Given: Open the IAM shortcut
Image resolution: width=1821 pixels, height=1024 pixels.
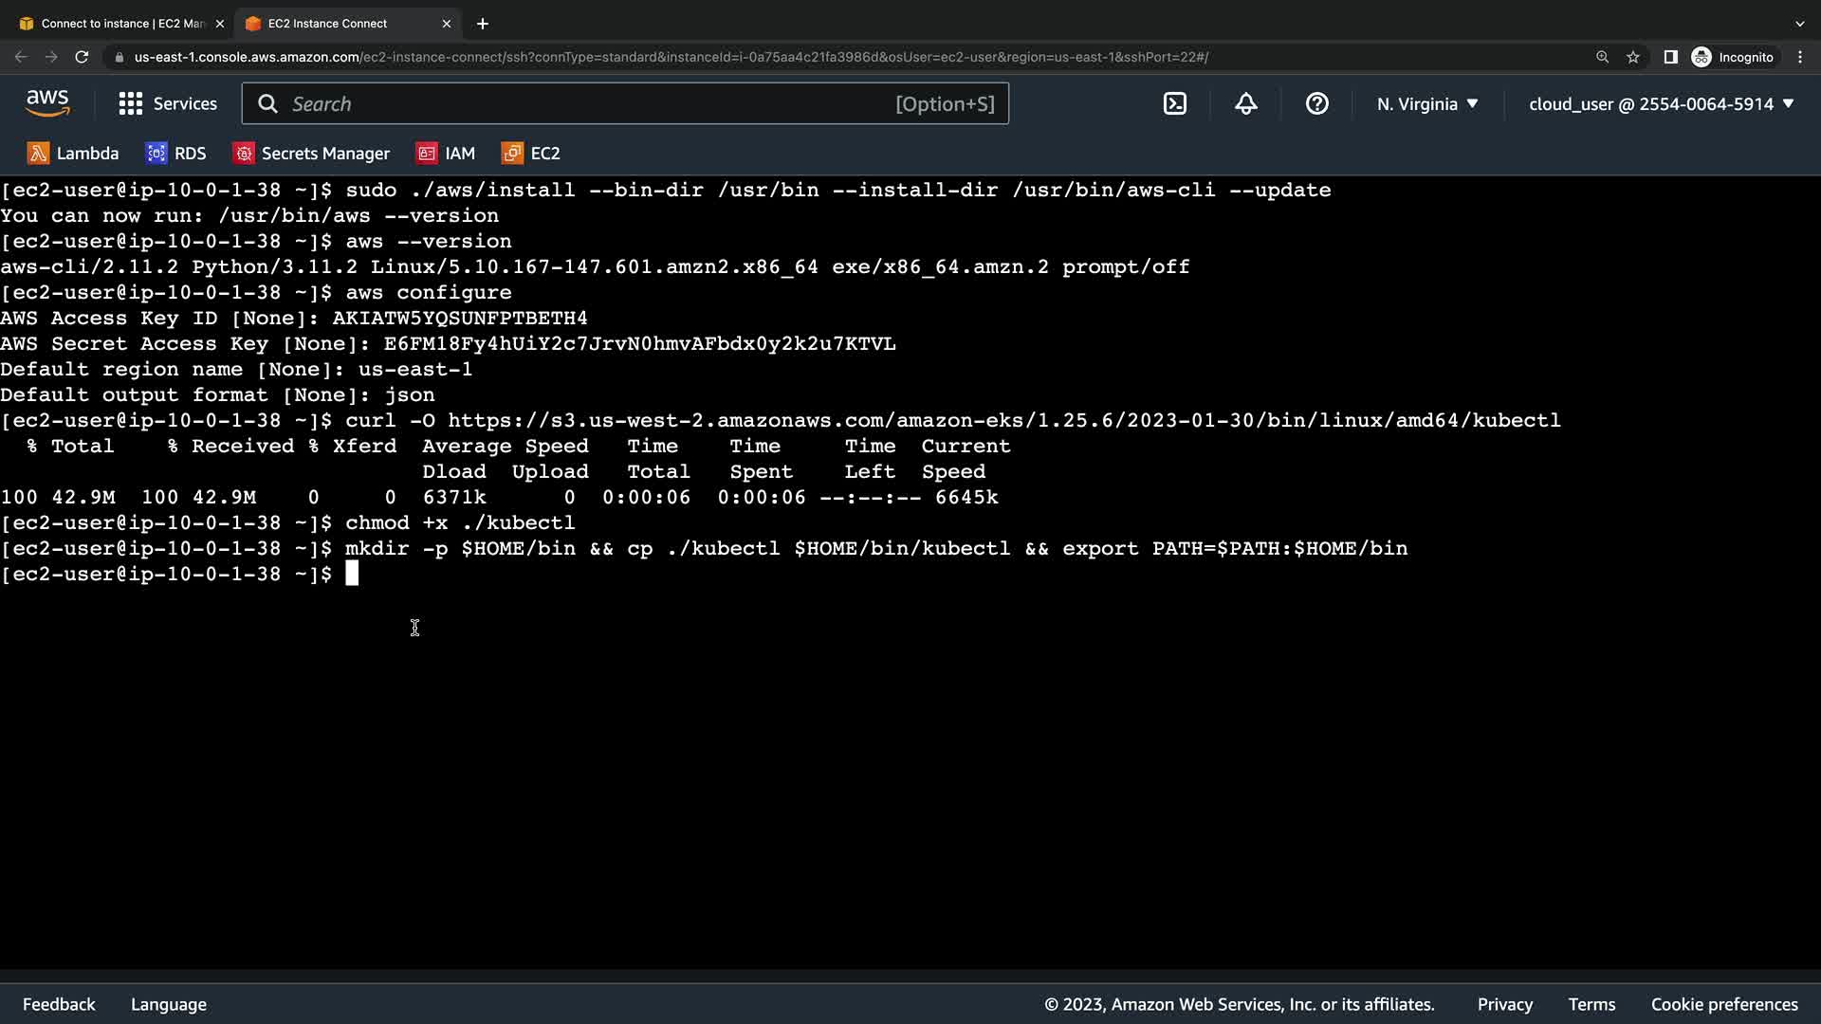Looking at the screenshot, I should point(446,153).
